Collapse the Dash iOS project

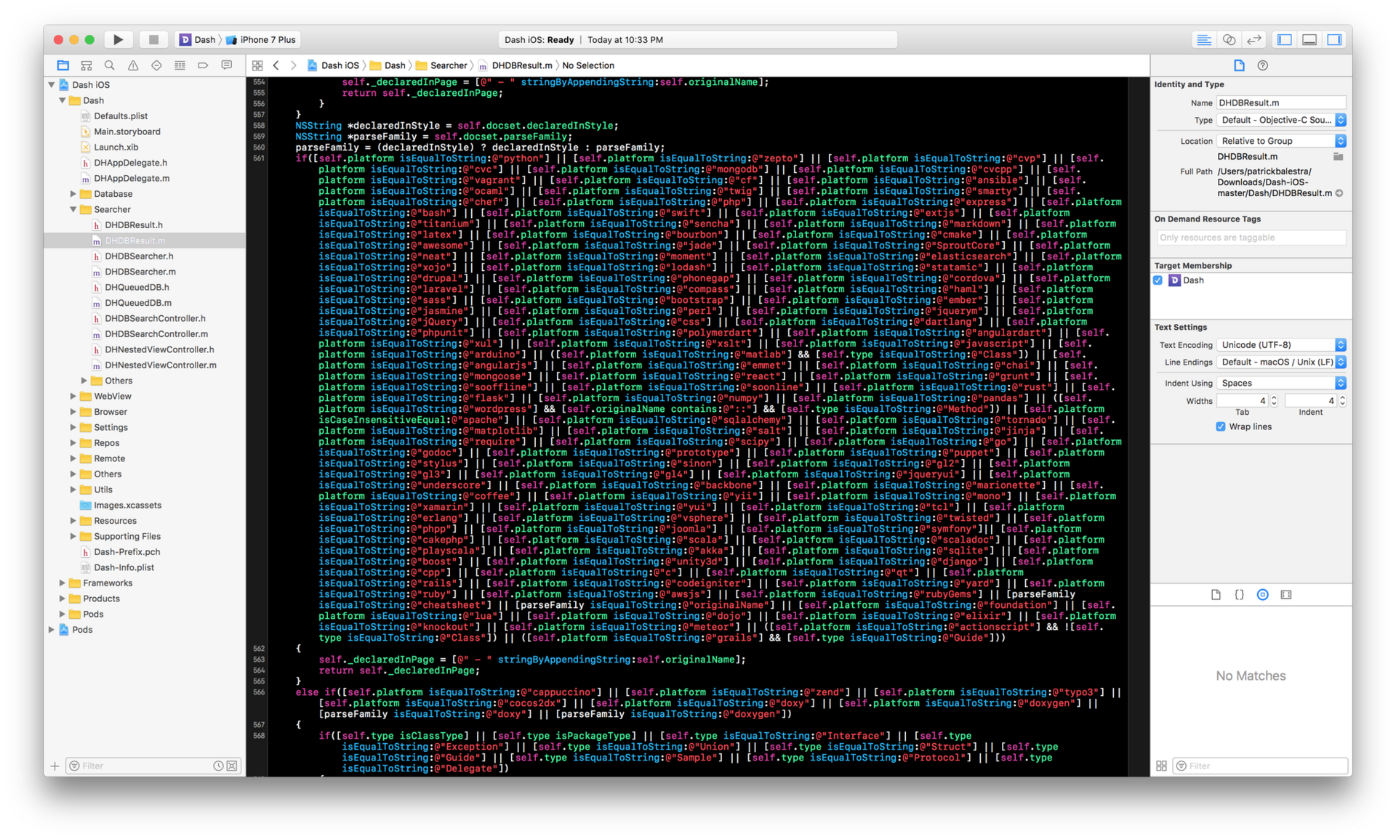[52, 85]
